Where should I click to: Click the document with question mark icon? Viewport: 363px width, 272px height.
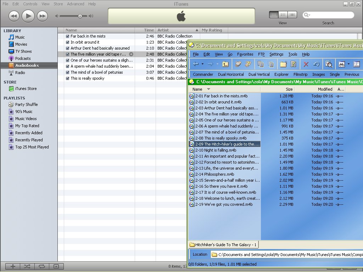pos(293,64)
